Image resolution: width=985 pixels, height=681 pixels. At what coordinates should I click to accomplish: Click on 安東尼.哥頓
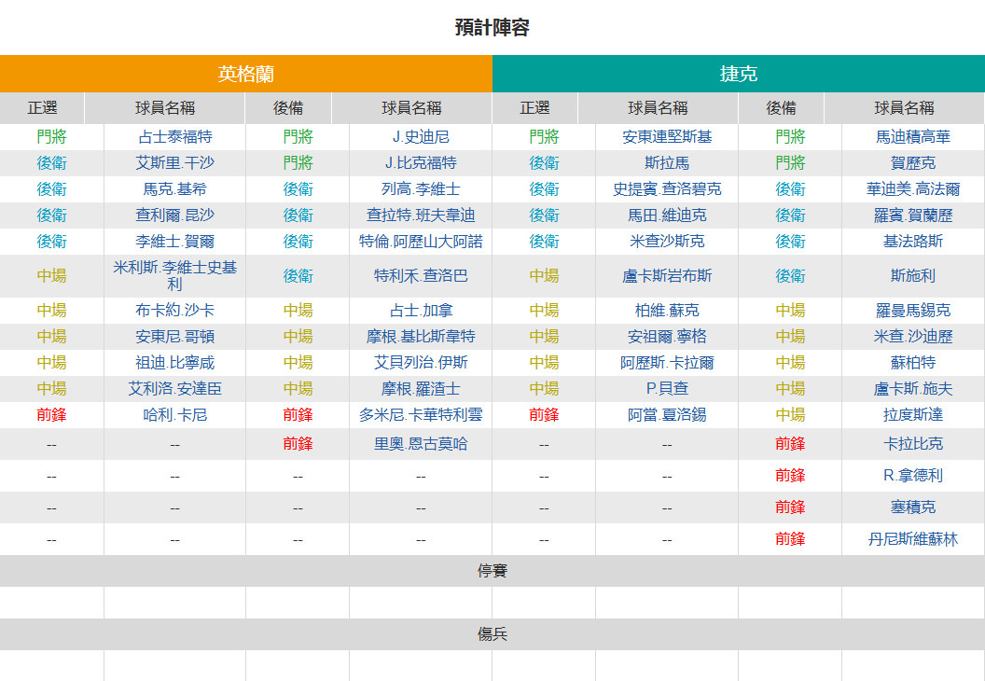pos(175,337)
